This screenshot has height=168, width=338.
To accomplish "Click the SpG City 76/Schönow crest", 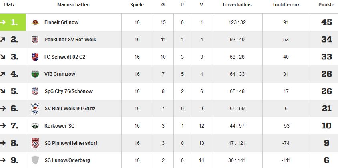I will coord(35,91).
